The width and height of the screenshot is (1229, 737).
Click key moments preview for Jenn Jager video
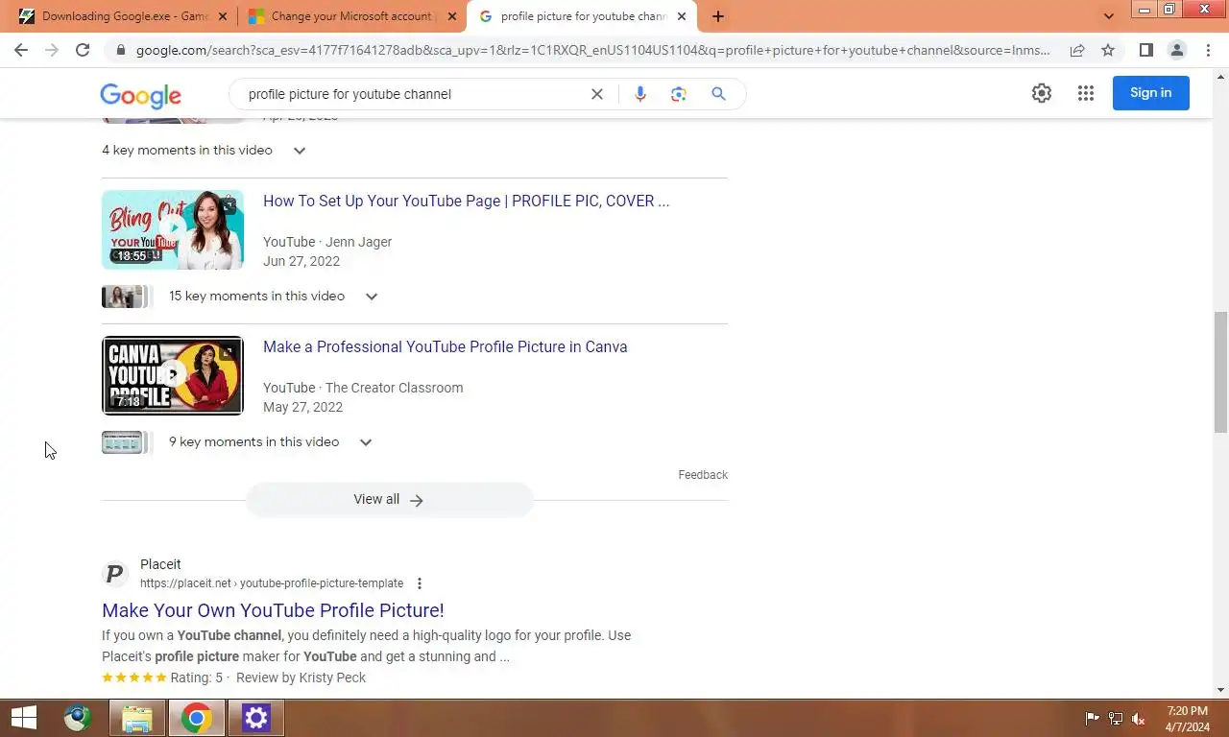click(126, 297)
